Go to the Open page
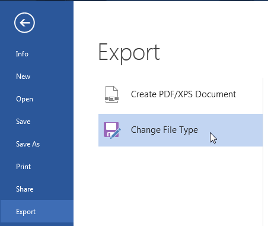The height and width of the screenshot is (226, 268). (x=24, y=99)
